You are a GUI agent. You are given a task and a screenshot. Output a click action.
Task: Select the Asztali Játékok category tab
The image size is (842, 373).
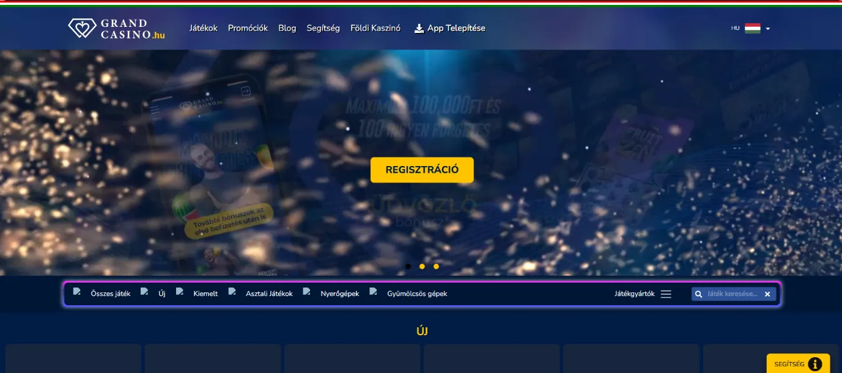coord(269,294)
